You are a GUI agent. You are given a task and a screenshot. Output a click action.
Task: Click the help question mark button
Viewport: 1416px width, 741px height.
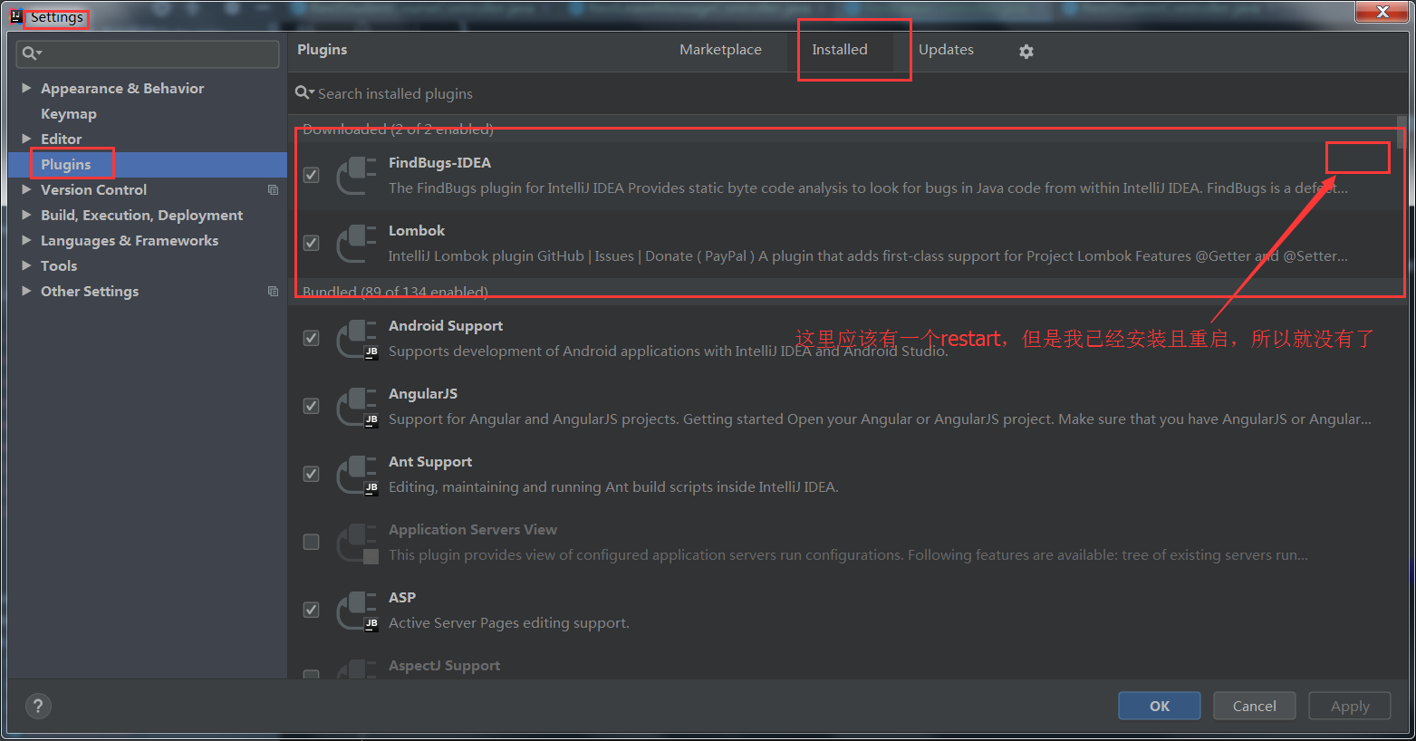38,707
